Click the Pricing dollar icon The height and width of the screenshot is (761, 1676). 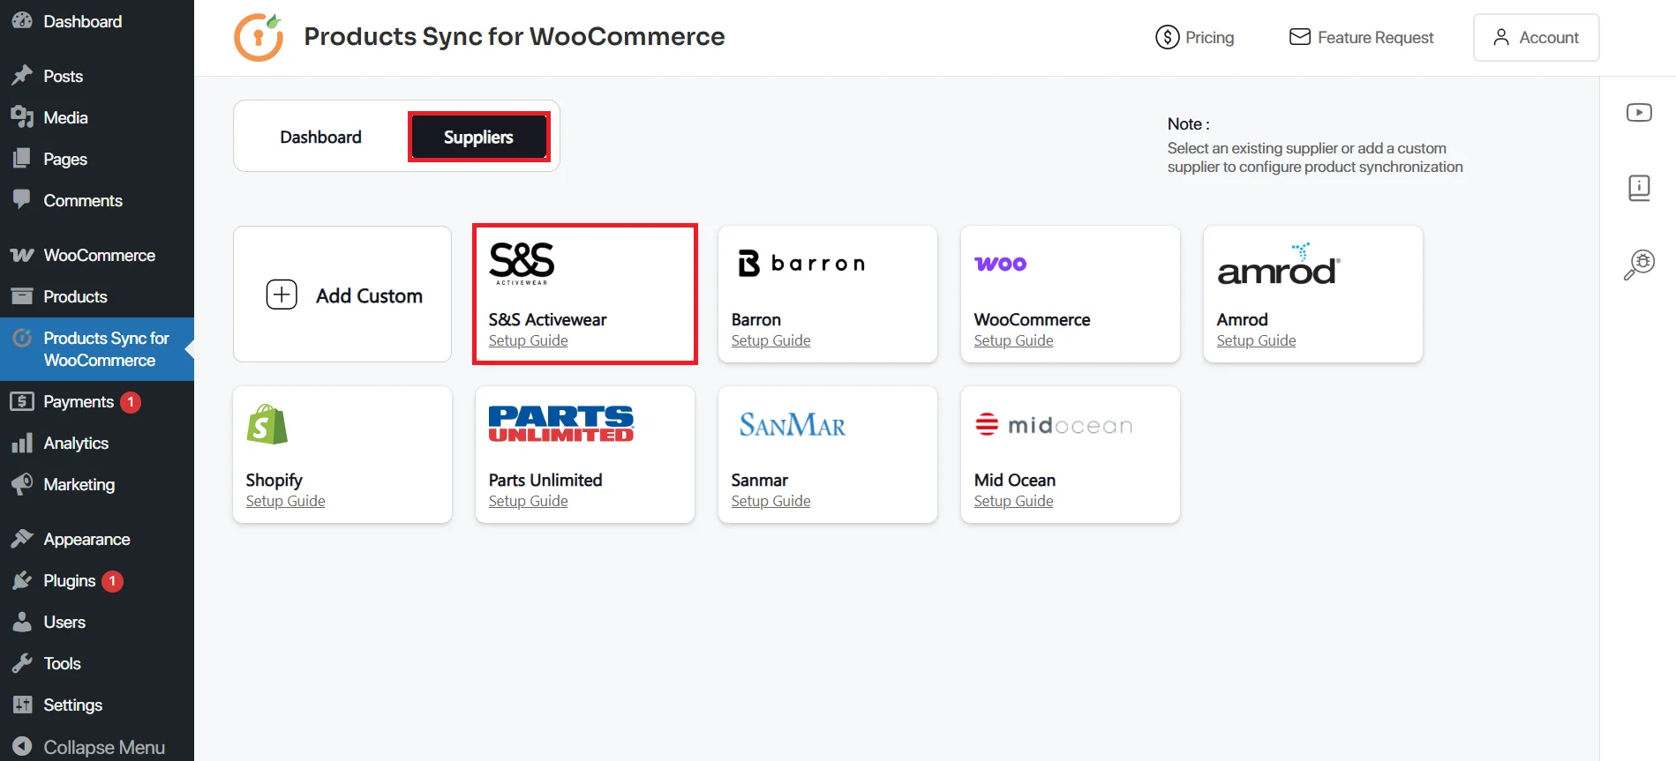click(x=1167, y=37)
